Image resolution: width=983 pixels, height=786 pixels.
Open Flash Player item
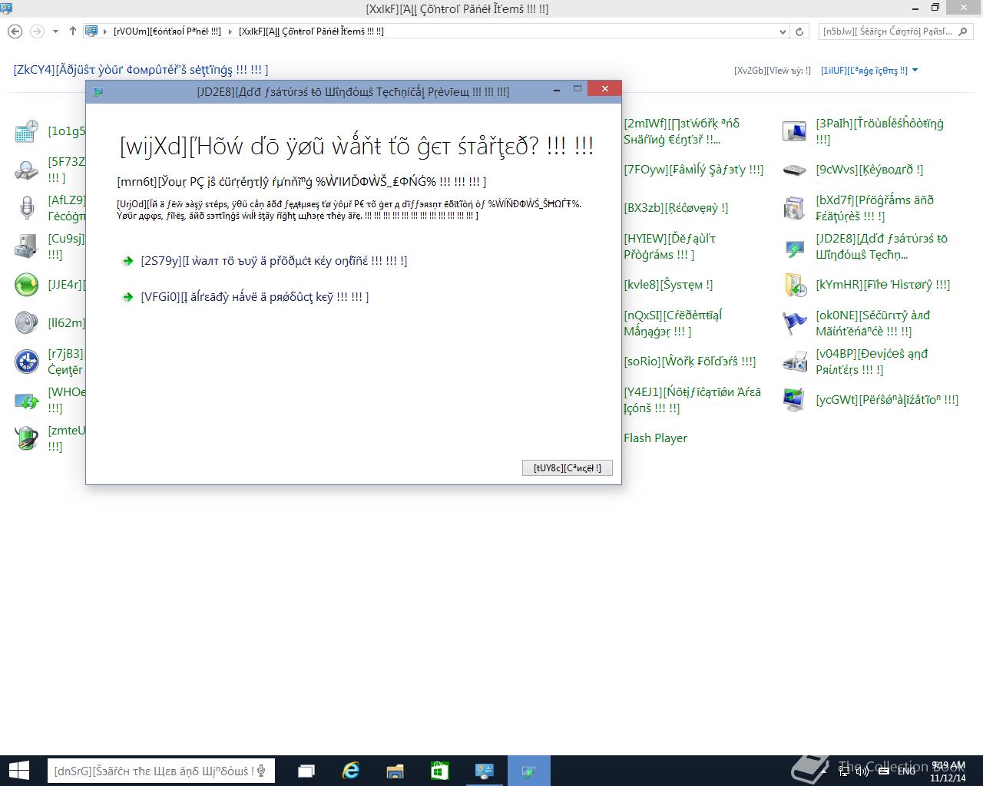click(x=655, y=438)
